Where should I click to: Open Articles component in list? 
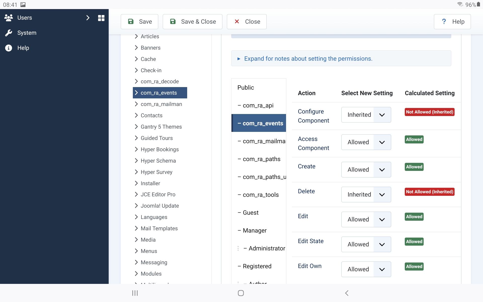[x=150, y=36]
